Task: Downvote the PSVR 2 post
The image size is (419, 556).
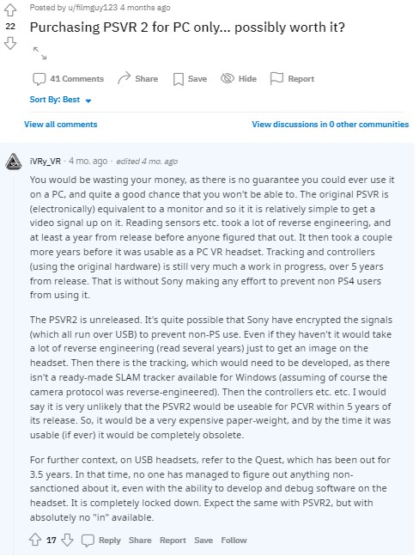Action: pos(10,43)
